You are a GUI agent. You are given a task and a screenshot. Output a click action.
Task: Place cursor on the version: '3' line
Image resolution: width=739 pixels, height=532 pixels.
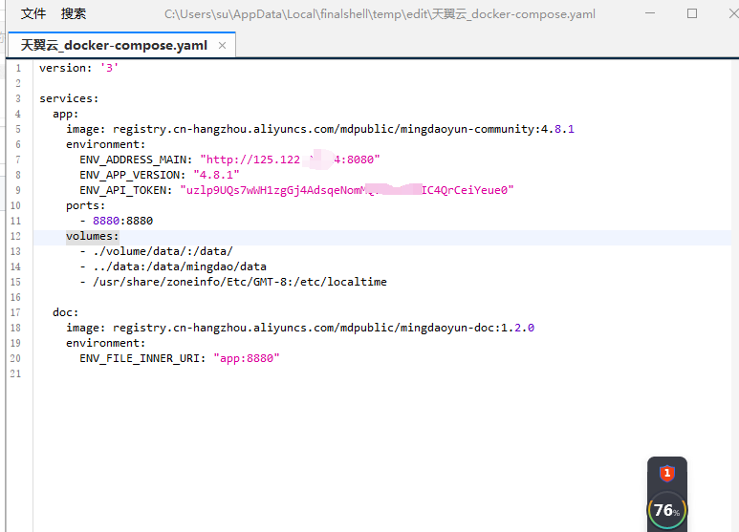pyautogui.click(x=78, y=68)
